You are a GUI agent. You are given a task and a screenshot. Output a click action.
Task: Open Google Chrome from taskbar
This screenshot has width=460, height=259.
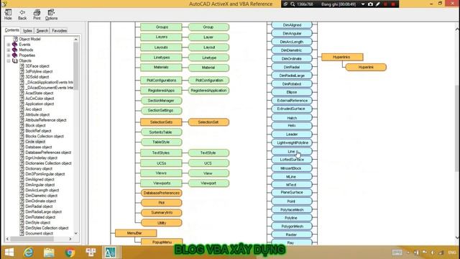coord(70,253)
